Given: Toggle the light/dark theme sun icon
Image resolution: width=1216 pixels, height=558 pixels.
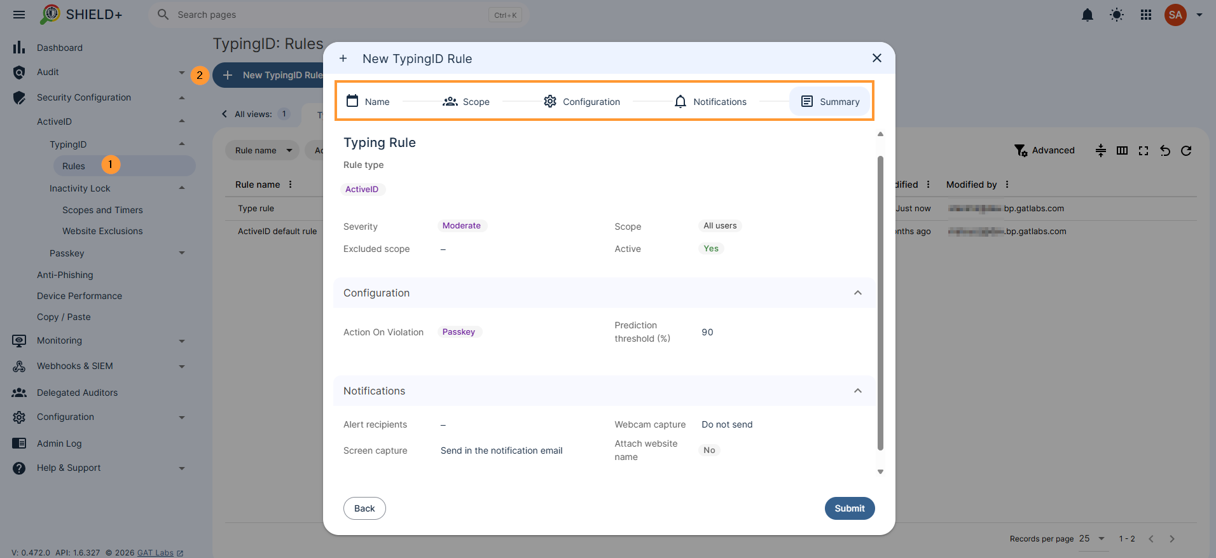Looking at the screenshot, I should coord(1117,15).
